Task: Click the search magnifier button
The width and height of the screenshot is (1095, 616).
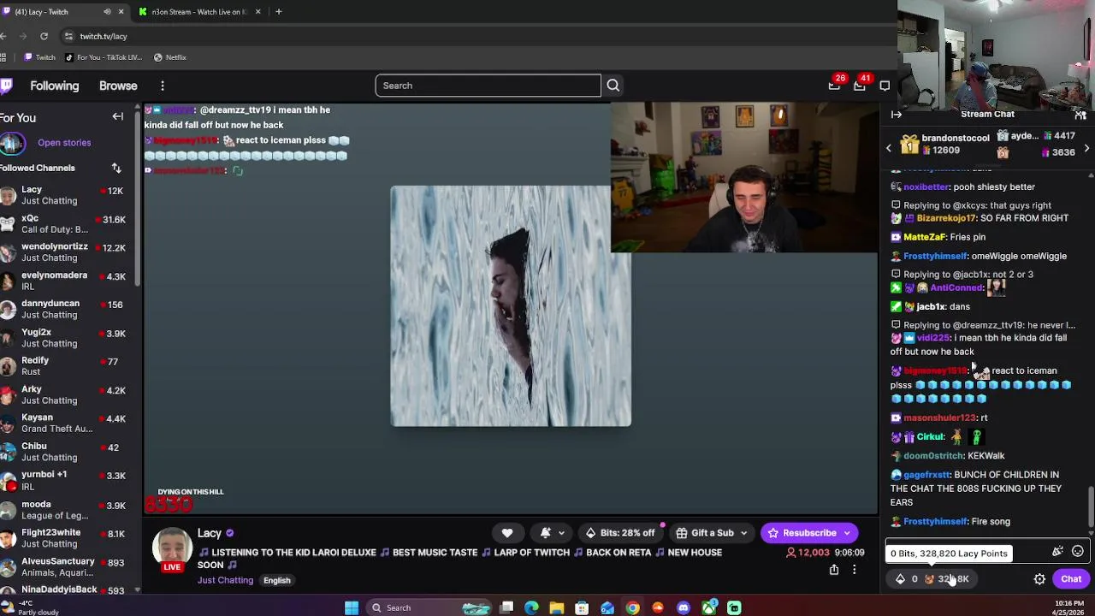Action: coord(613,86)
